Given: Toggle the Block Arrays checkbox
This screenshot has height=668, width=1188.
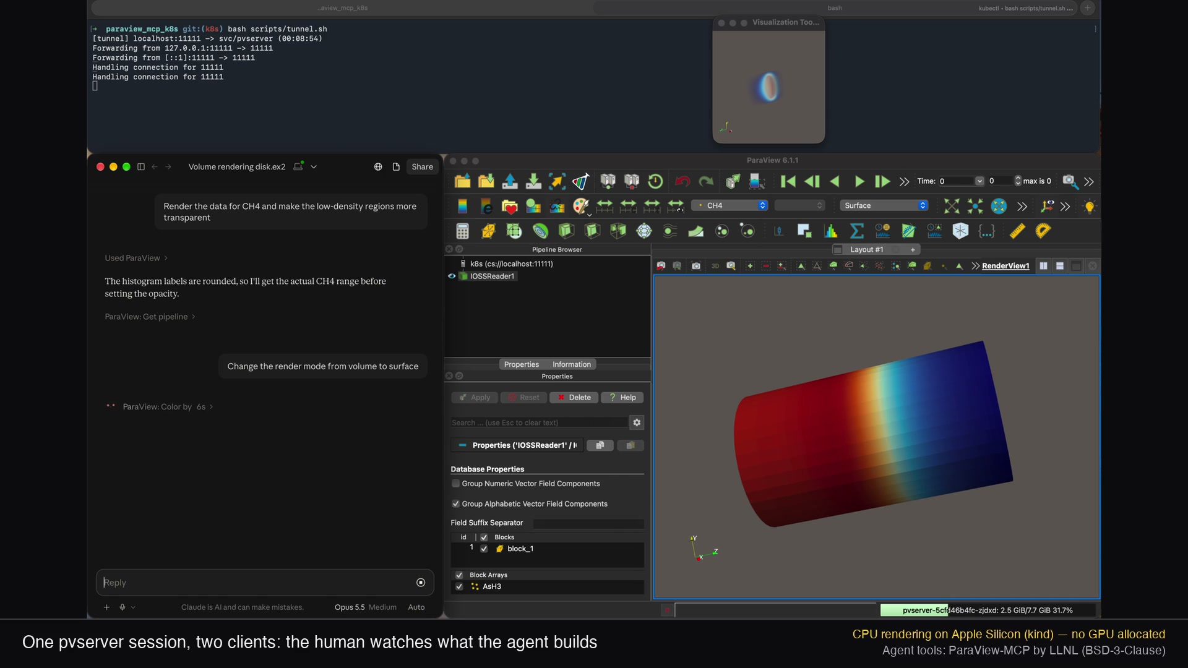Looking at the screenshot, I should (459, 575).
